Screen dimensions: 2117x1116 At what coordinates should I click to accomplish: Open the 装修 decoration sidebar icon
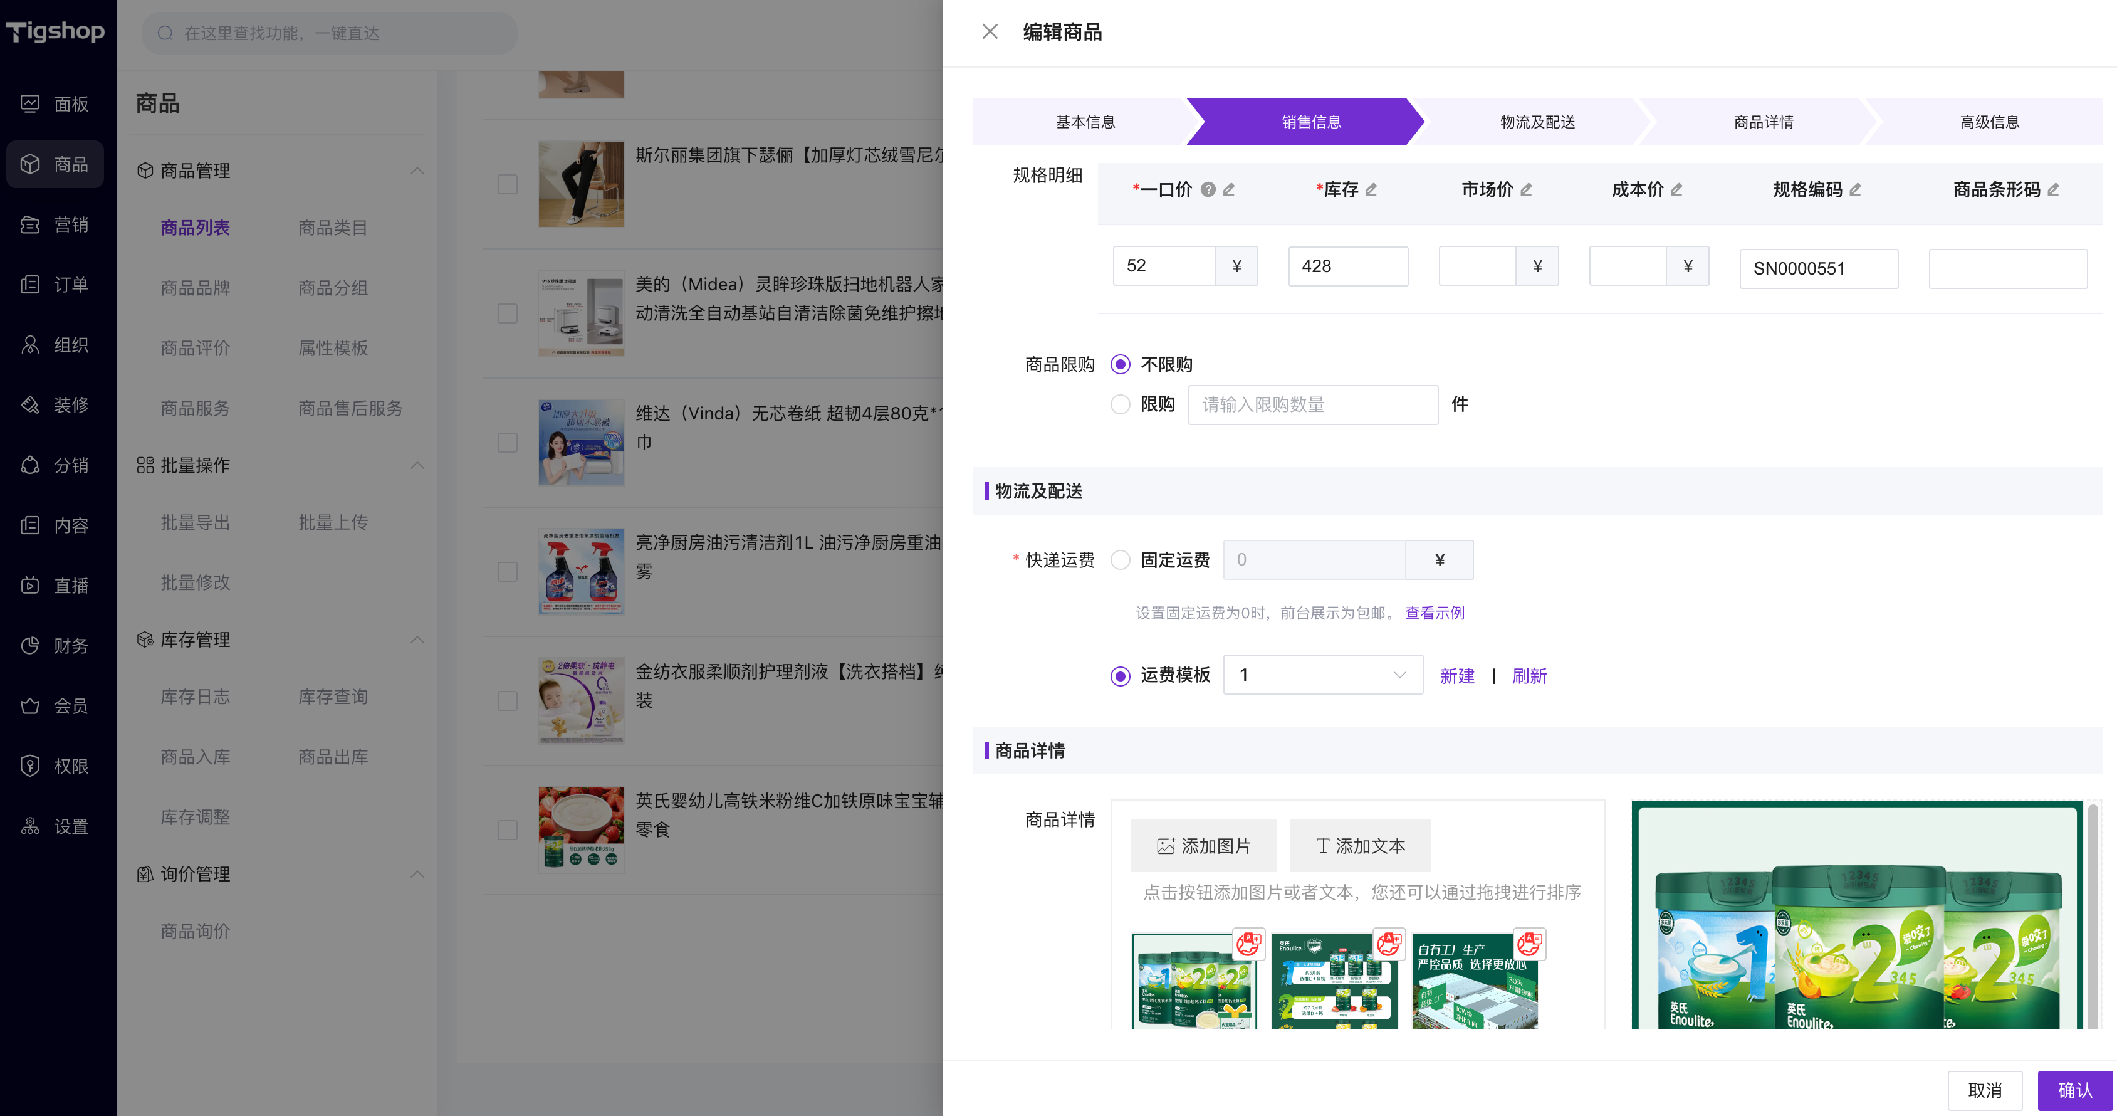coord(31,404)
